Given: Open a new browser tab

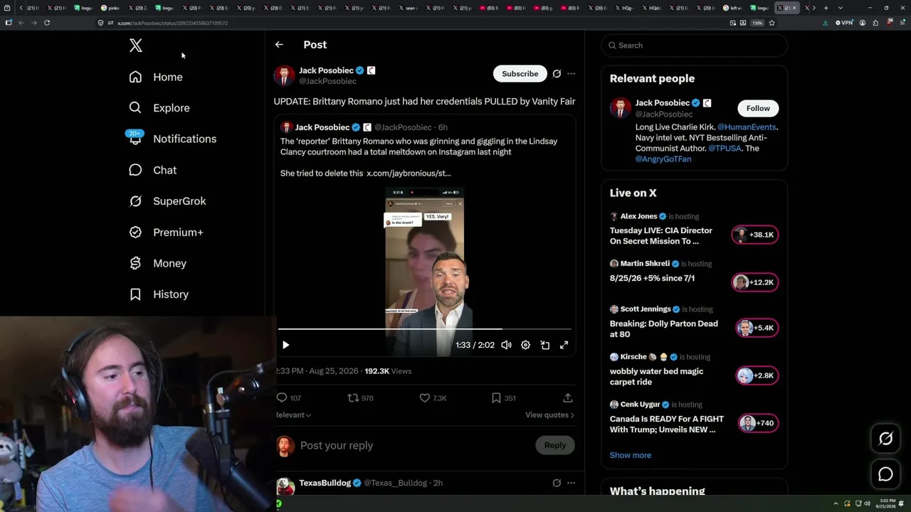Looking at the screenshot, I should (x=826, y=8).
